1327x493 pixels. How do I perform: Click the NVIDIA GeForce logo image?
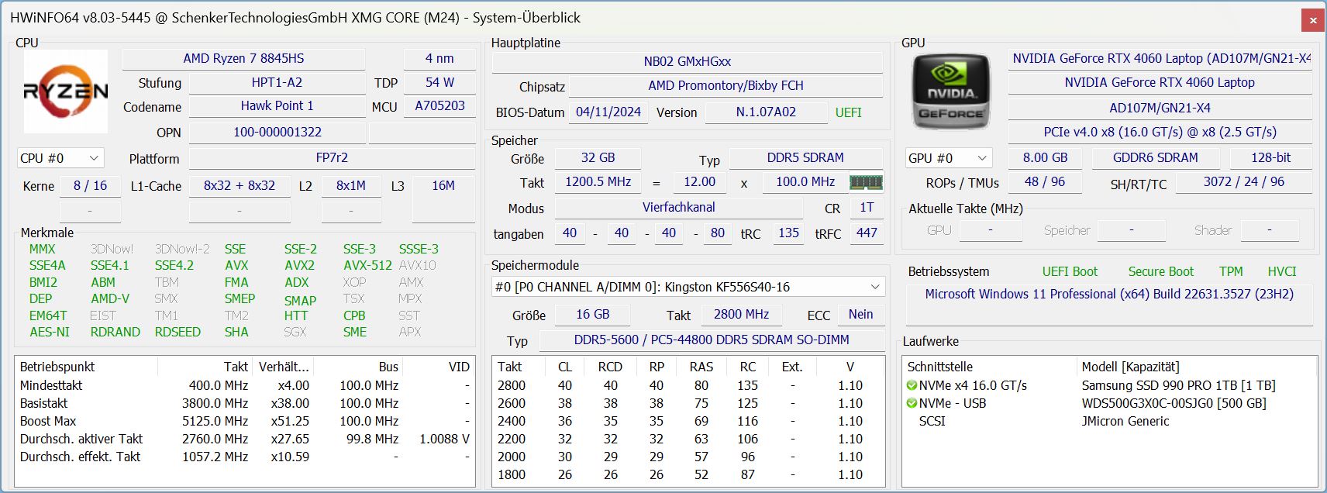coord(951,91)
